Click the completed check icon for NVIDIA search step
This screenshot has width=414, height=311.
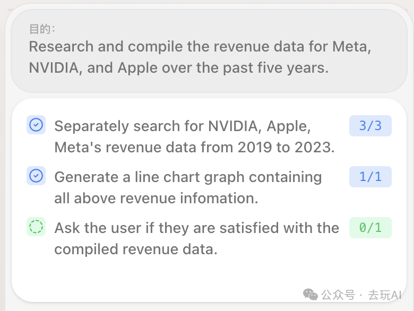pyautogui.click(x=36, y=125)
